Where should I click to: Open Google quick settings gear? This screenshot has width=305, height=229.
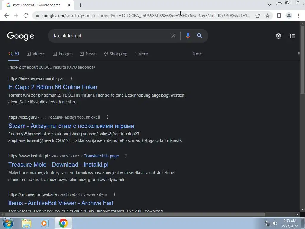pos(278,36)
